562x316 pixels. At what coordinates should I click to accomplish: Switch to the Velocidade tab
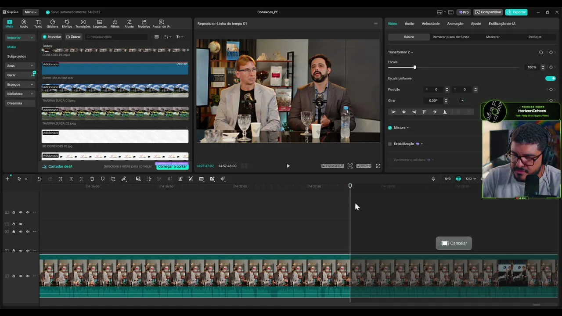[431, 24]
